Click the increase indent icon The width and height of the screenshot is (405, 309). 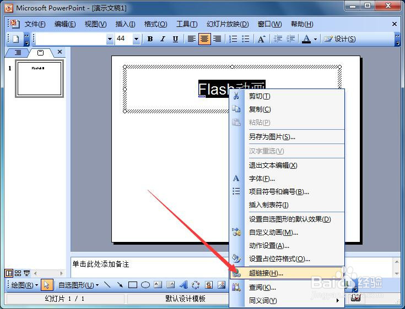(290, 39)
